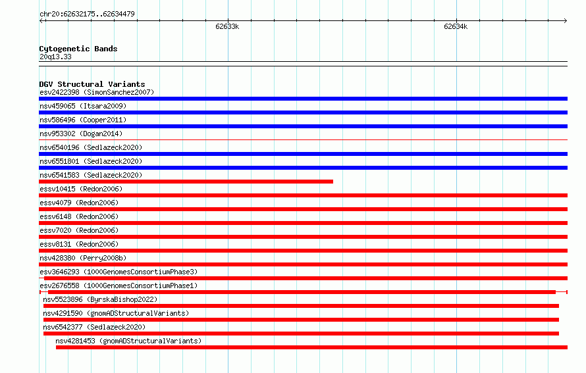Select the red bar for esv3646293
The height and width of the screenshot is (373, 586).
[303, 278]
